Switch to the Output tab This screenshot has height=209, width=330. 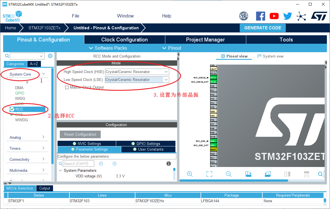click(45, 188)
